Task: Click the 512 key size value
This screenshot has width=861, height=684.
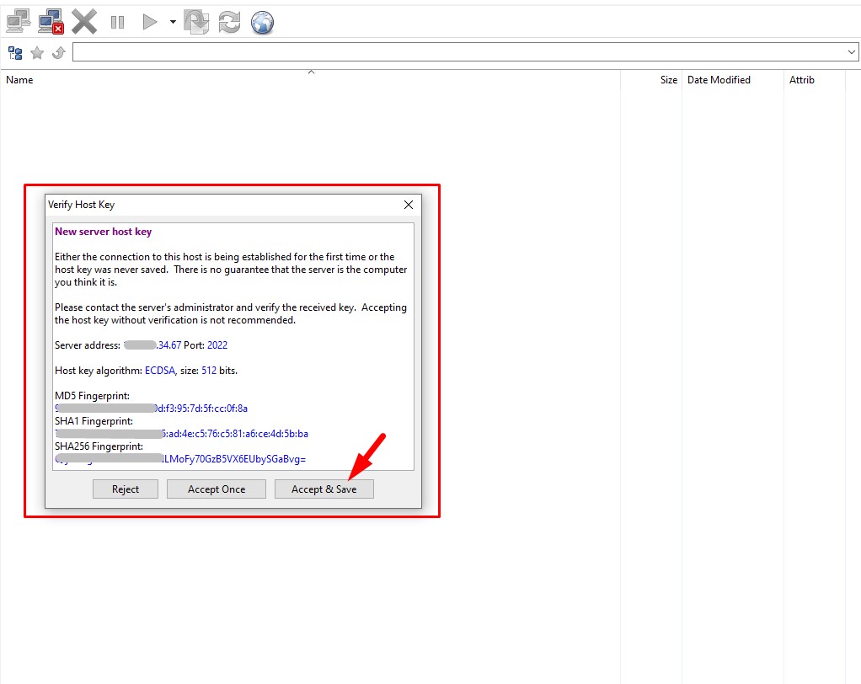Action: coord(209,371)
